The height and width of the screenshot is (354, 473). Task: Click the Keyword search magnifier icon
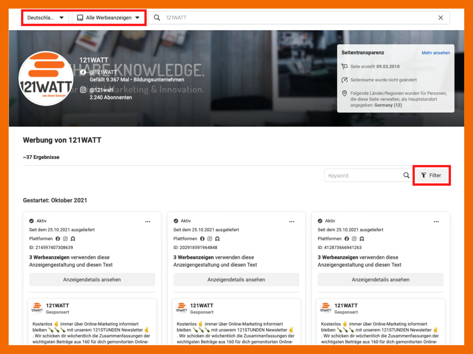406,175
